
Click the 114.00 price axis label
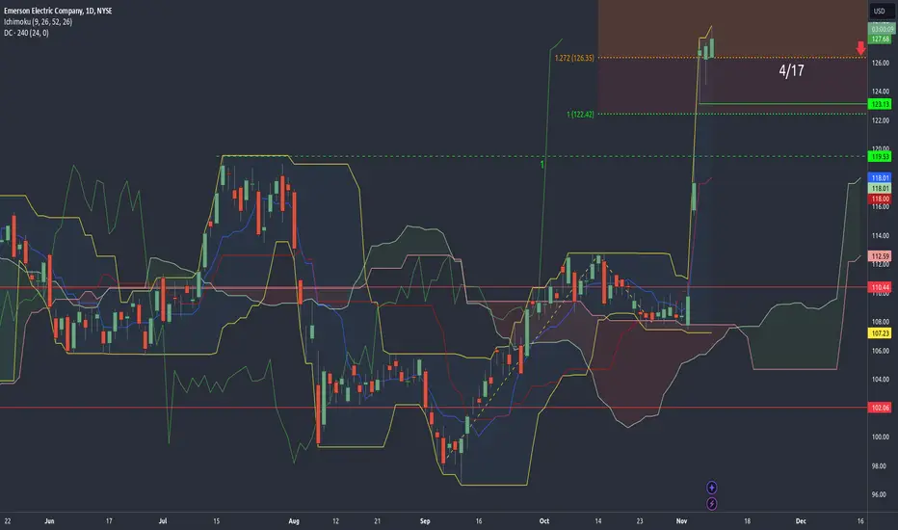tap(881, 235)
